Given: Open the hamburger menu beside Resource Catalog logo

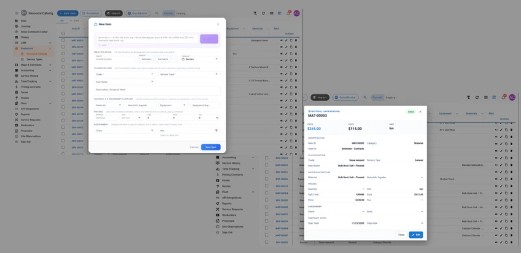Looking at the screenshot, I should [17, 13].
